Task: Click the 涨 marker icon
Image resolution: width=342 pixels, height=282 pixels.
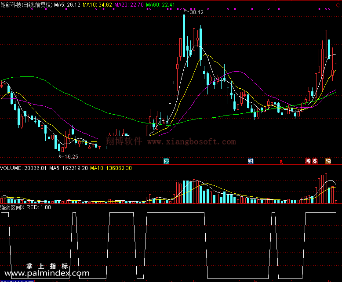Action: coord(315,161)
